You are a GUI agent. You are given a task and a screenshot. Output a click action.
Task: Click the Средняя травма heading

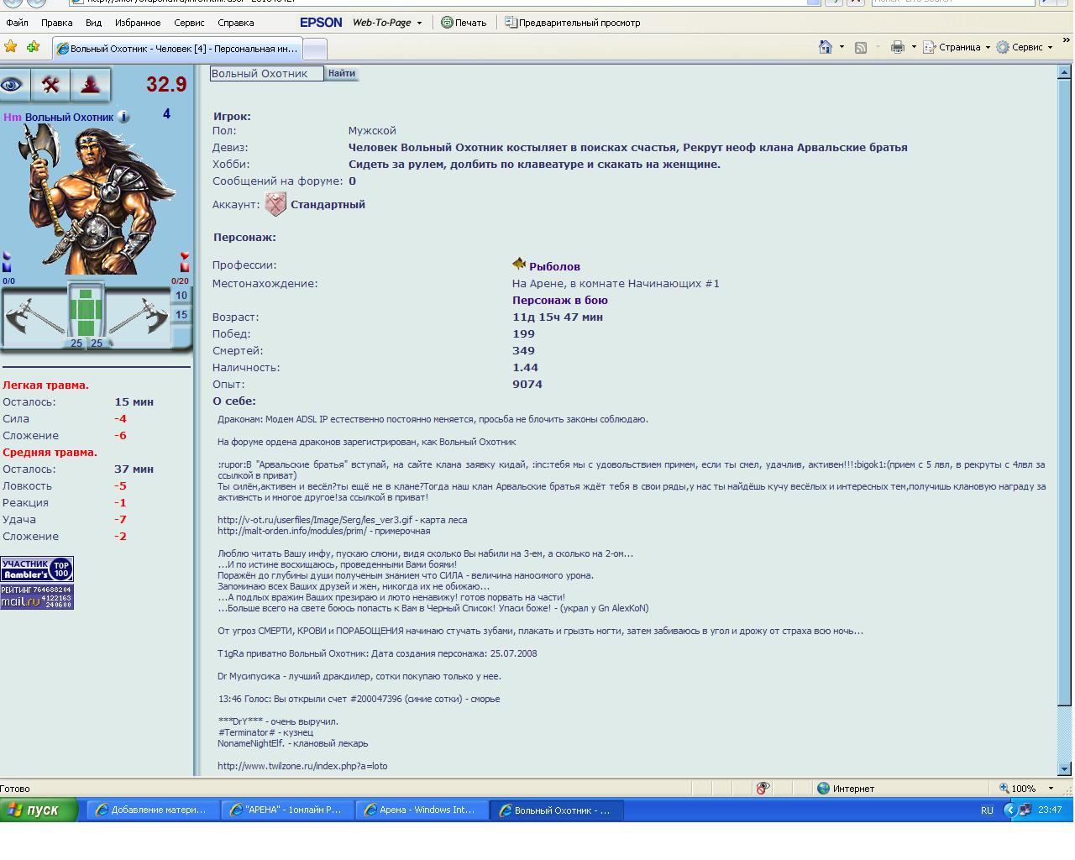tap(50, 452)
